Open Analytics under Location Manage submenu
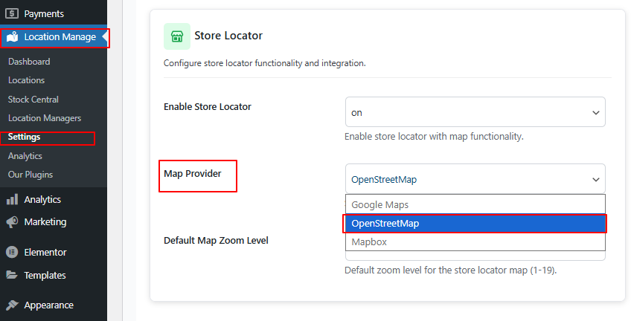The image size is (631, 321). 25,156
